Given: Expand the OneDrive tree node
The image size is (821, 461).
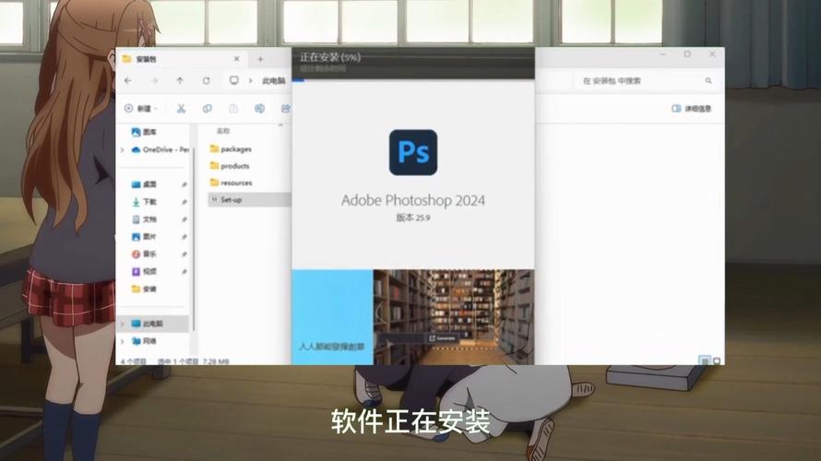Looking at the screenshot, I should coord(123,150).
